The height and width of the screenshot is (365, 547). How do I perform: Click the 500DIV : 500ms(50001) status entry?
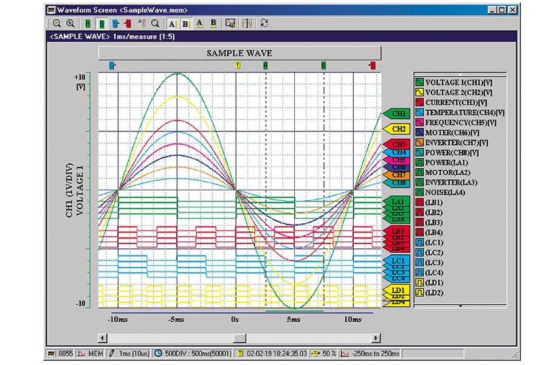click(x=193, y=353)
